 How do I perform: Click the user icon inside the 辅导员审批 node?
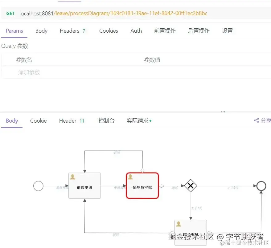click(130, 177)
